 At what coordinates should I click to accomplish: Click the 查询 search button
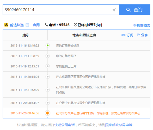(135, 10)
